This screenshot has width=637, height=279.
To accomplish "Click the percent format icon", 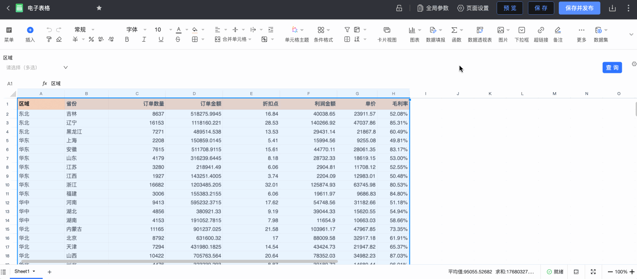I will click(x=91, y=39).
